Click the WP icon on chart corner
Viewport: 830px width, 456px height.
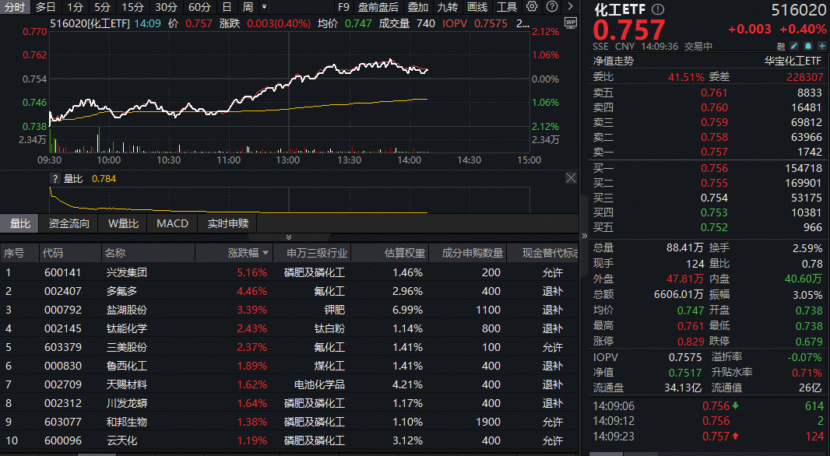(570, 23)
